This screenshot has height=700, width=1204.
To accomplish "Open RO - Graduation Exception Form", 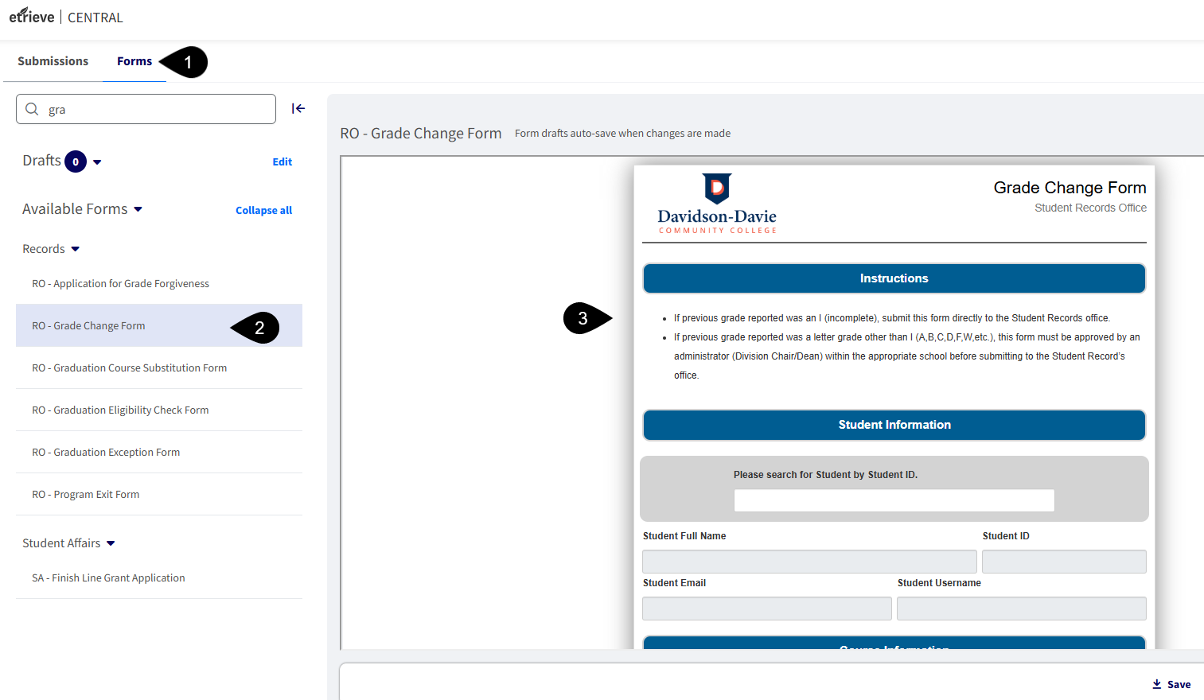I will 106,452.
